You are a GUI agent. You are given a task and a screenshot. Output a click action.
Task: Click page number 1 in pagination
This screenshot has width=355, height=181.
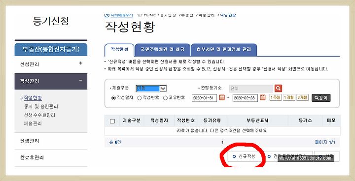coord(222,142)
